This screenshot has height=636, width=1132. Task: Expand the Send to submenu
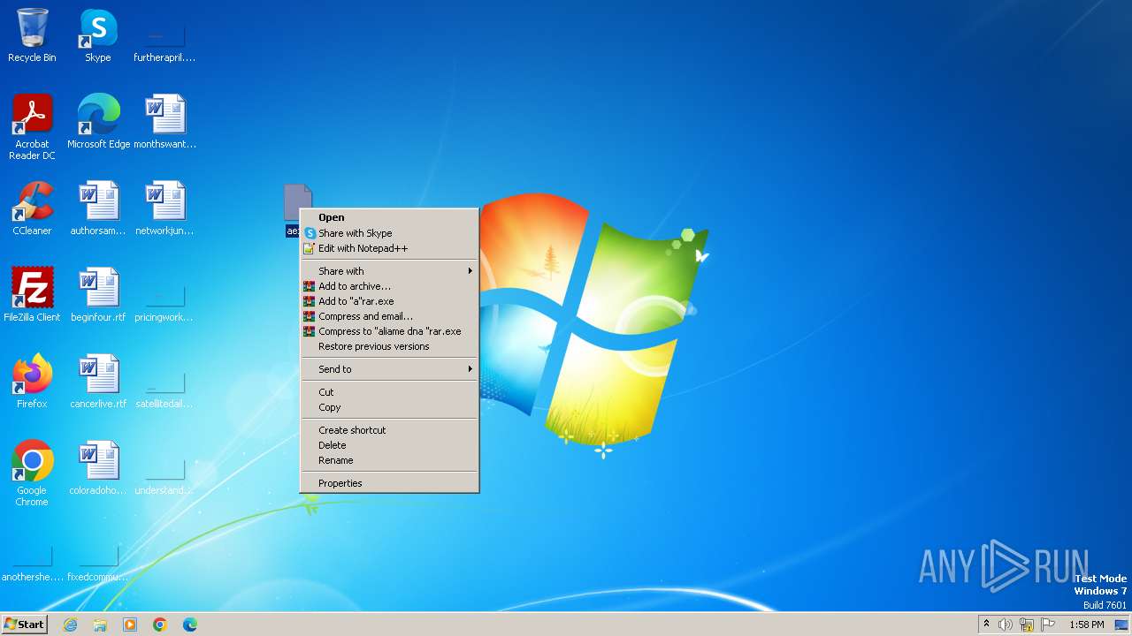[x=389, y=369]
